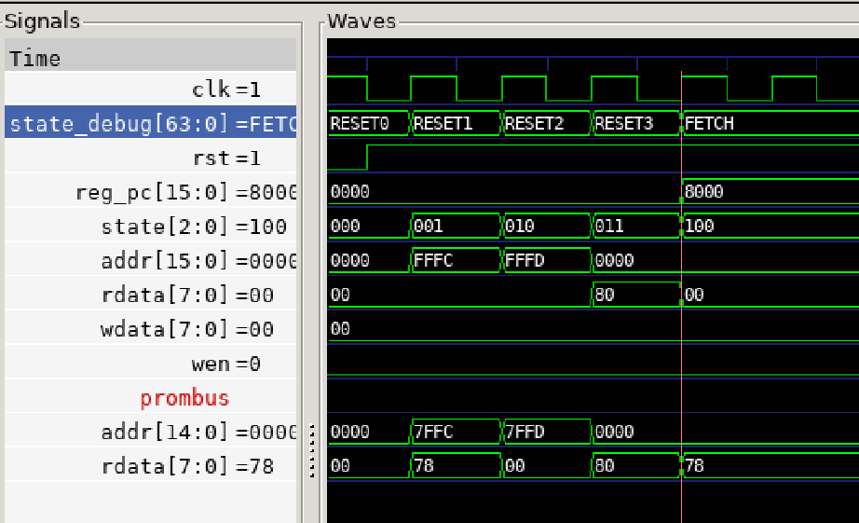The image size is (859, 523).
Task: Click the FFFC value in addr[15:0] waveform
Action: coord(433,260)
